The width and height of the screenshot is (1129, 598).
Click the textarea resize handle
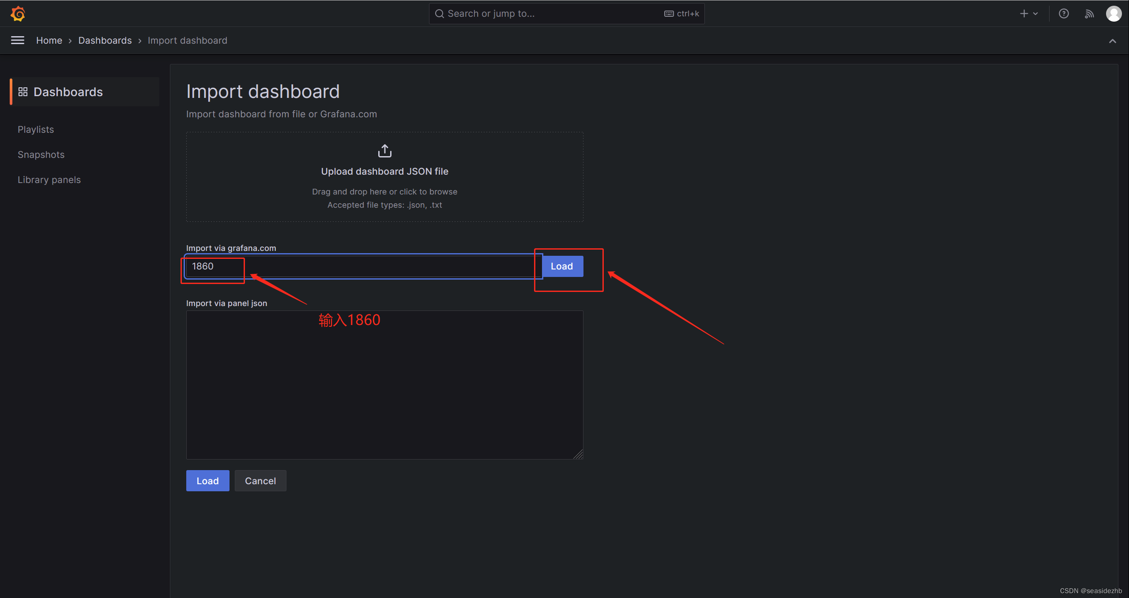(x=578, y=454)
